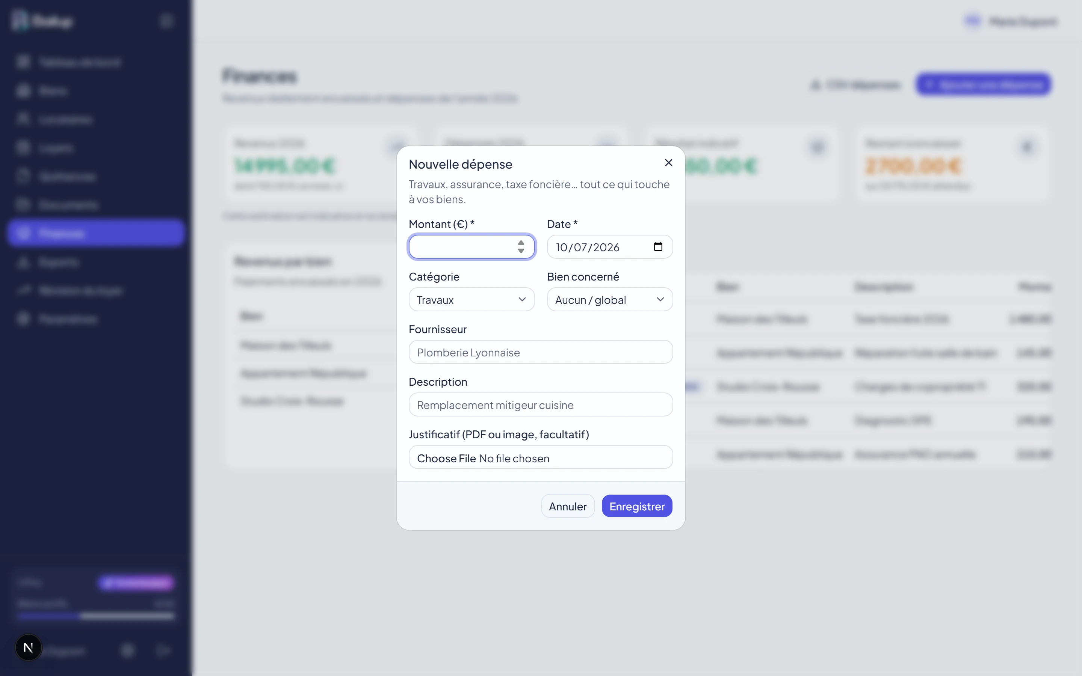This screenshot has width=1082, height=676.
Task: Click the logout icon at sidebar bottom
Action: click(x=163, y=650)
